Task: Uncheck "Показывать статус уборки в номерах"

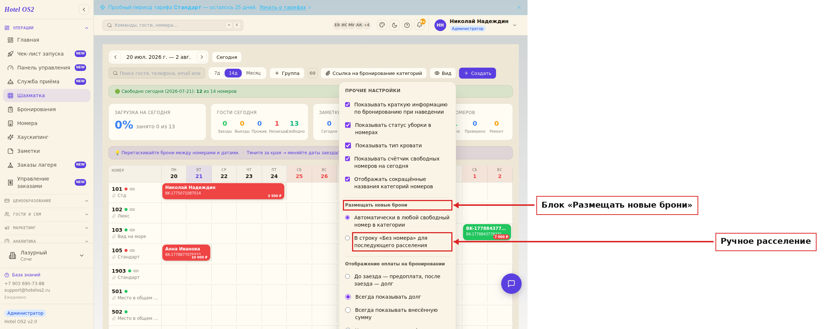Action: 348,125
